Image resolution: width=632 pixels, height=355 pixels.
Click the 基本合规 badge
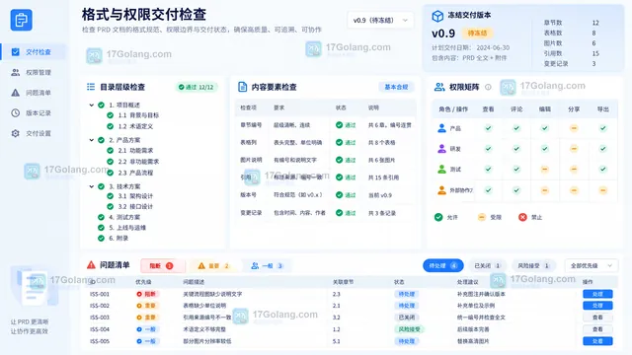(x=396, y=87)
